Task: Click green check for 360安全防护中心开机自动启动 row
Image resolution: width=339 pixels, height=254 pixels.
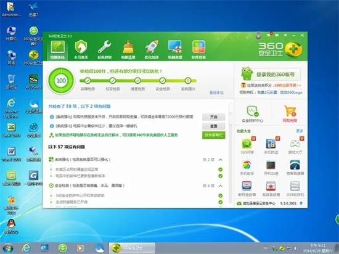Action: click(221, 195)
